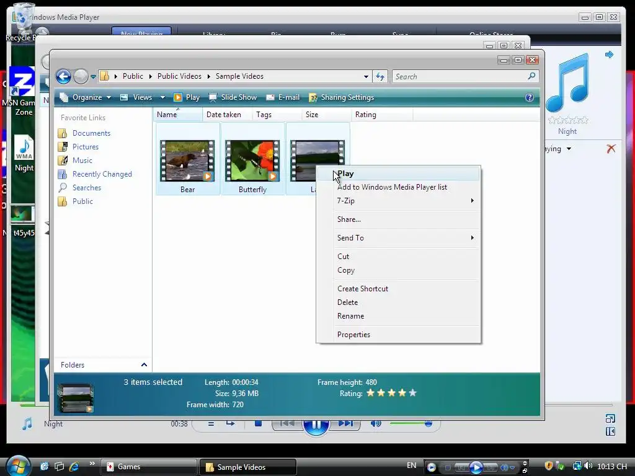Choose Create Shortcut from context menu

[x=399, y=289]
